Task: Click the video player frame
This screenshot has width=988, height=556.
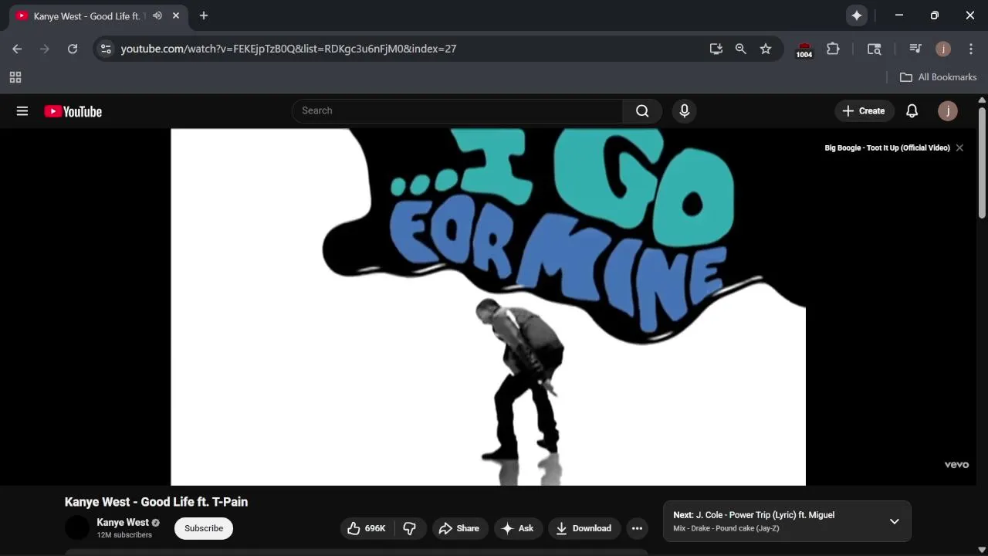Action: click(x=488, y=307)
